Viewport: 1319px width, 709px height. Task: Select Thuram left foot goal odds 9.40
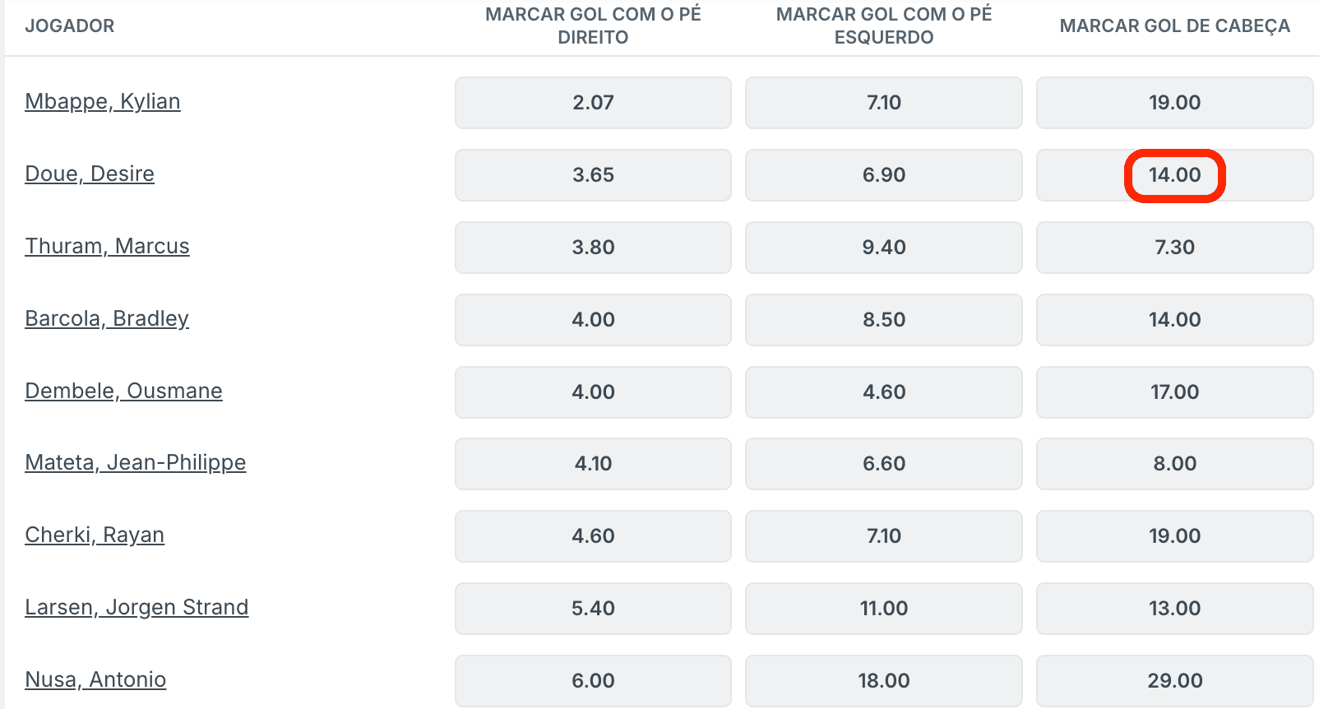pos(884,248)
